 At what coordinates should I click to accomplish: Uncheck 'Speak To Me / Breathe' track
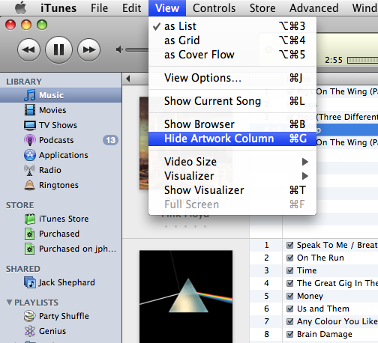[x=289, y=245]
